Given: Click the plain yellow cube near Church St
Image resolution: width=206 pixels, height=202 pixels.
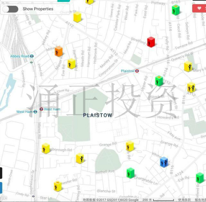Looking at the screenshot, I should click(x=77, y=17).
